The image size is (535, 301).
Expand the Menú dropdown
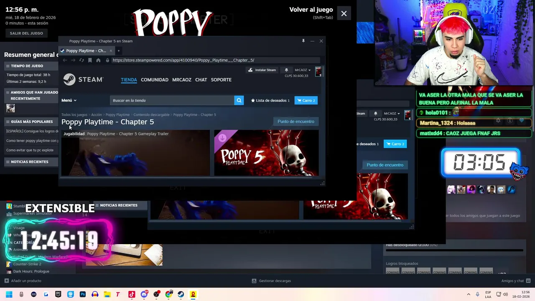pyautogui.click(x=69, y=100)
